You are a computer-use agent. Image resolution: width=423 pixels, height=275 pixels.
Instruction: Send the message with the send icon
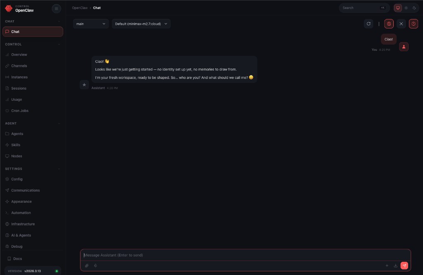404,266
